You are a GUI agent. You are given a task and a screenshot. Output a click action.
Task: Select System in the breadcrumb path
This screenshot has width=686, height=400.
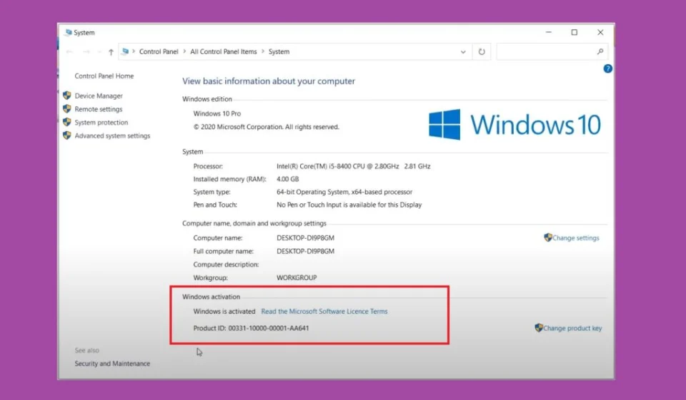(x=279, y=51)
